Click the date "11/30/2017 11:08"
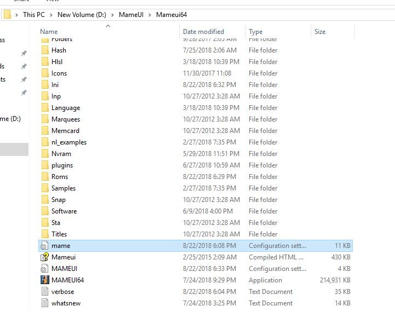This screenshot has height=312, width=395. click(x=207, y=73)
